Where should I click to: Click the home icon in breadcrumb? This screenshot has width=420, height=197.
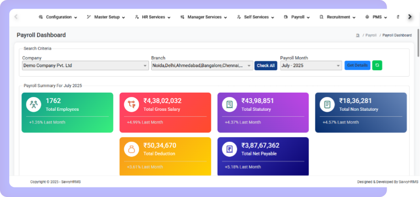[357, 35]
